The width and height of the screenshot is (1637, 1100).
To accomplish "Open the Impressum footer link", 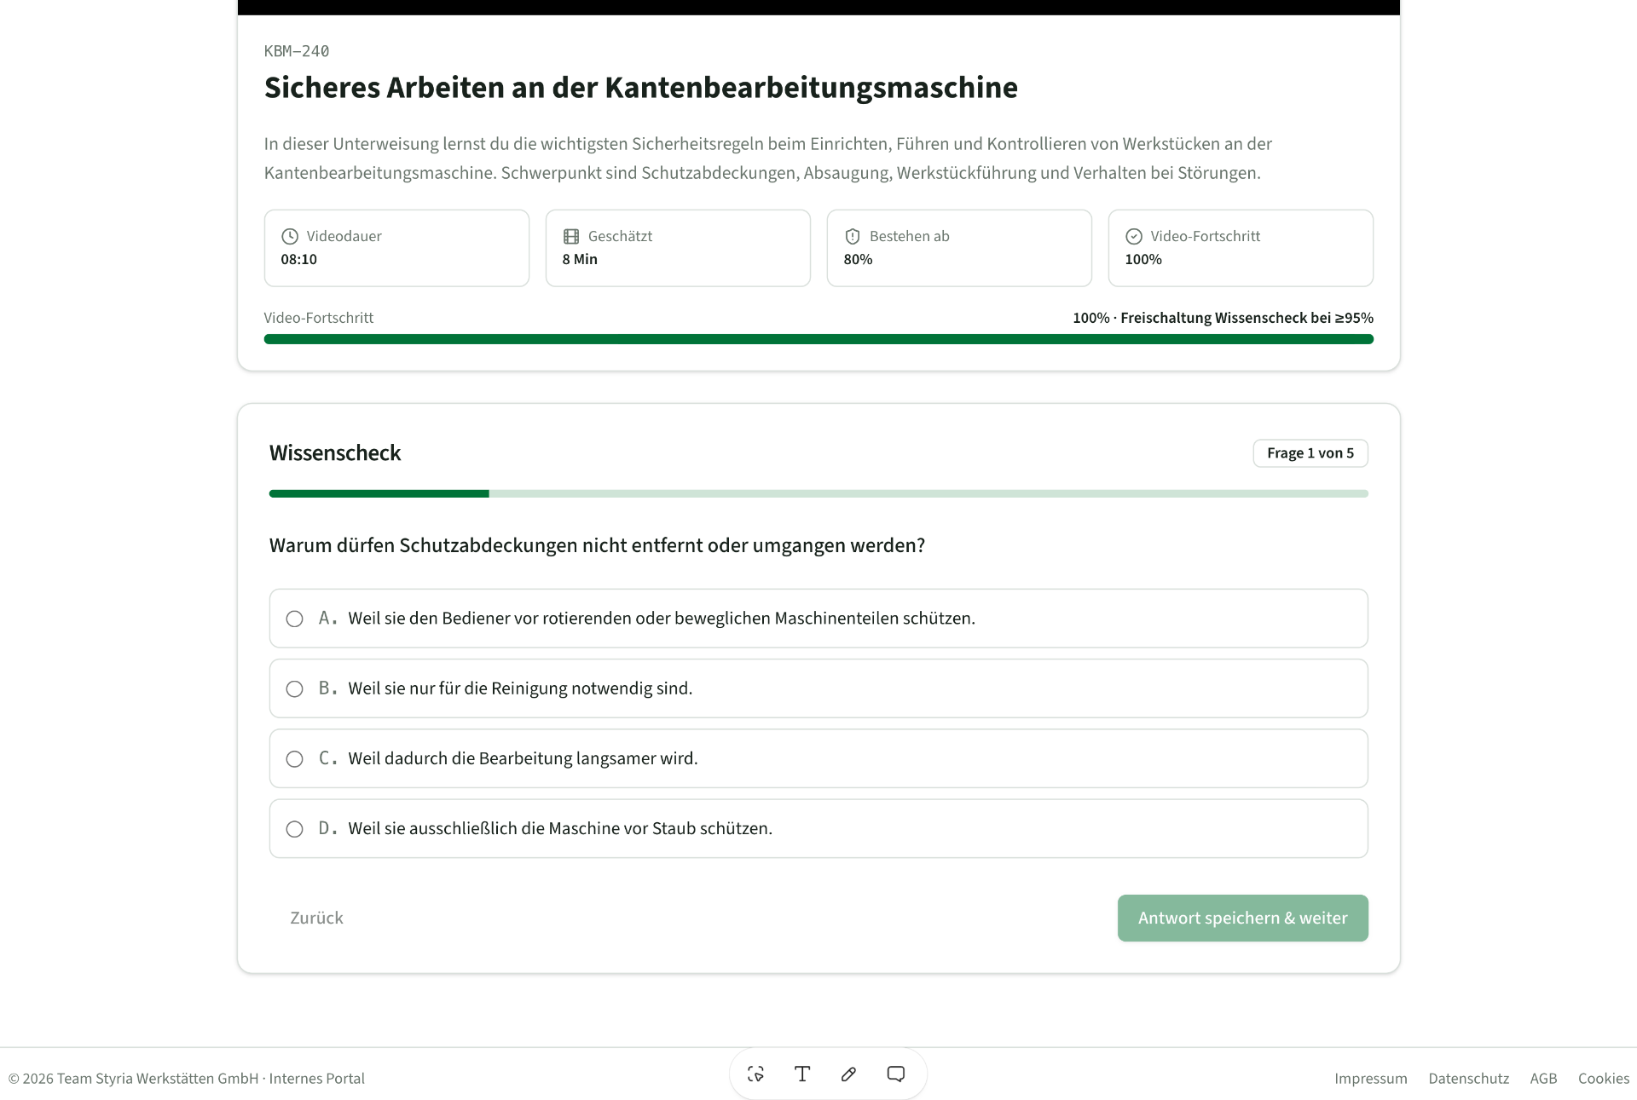I will tap(1370, 1078).
